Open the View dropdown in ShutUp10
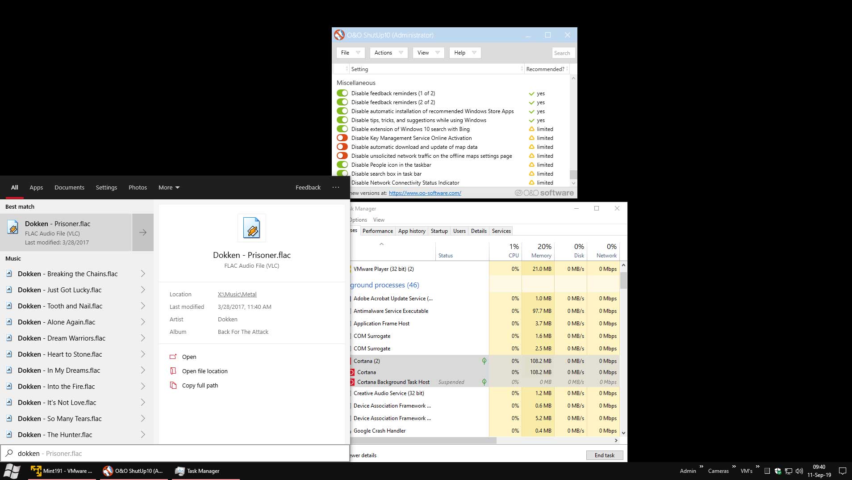The width and height of the screenshot is (852, 480). (428, 53)
